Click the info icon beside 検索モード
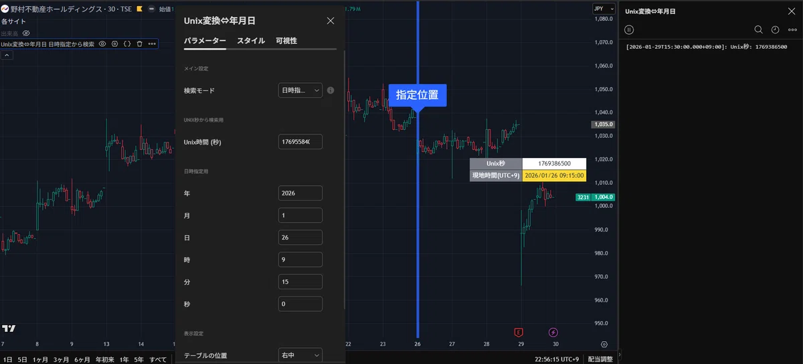803x364 pixels. point(331,90)
